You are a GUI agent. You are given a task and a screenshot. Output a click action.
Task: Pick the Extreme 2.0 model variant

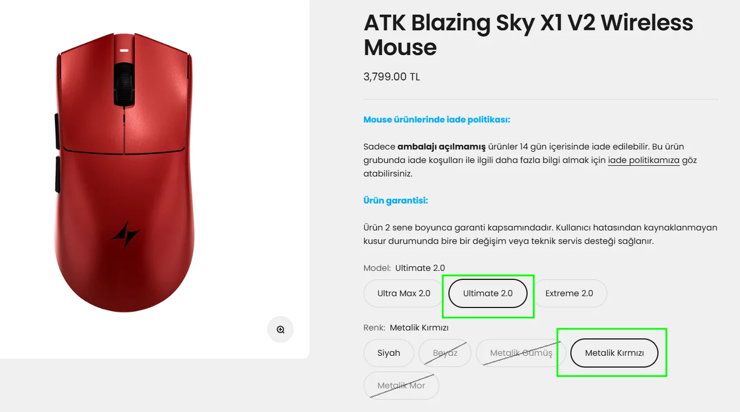(x=569, y=293)
